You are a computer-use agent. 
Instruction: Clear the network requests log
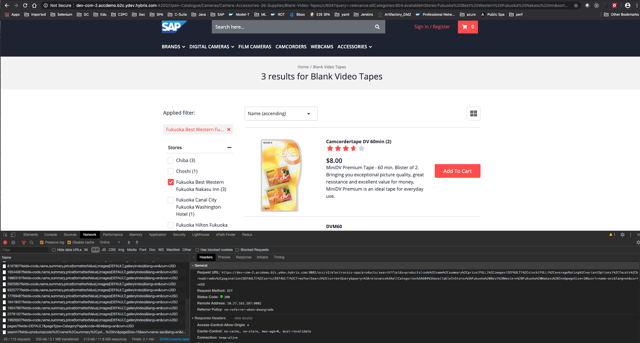(x=13, y=242)
